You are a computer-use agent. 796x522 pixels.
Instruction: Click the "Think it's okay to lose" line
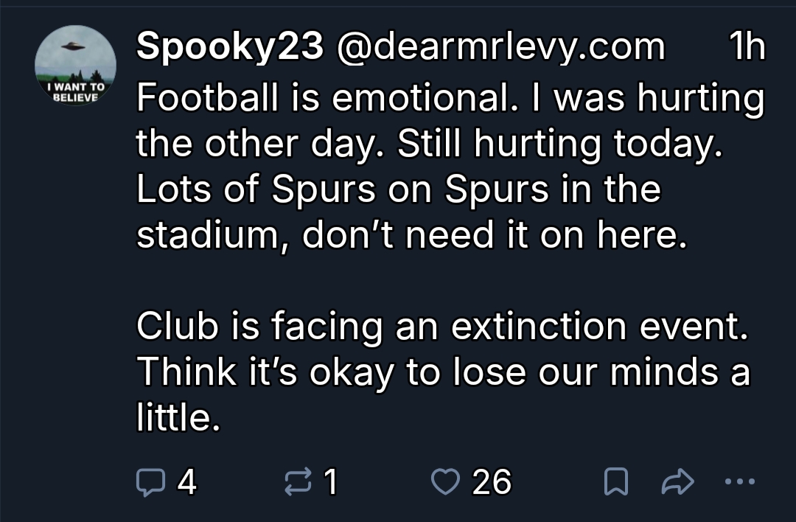[x=442, y=372]
